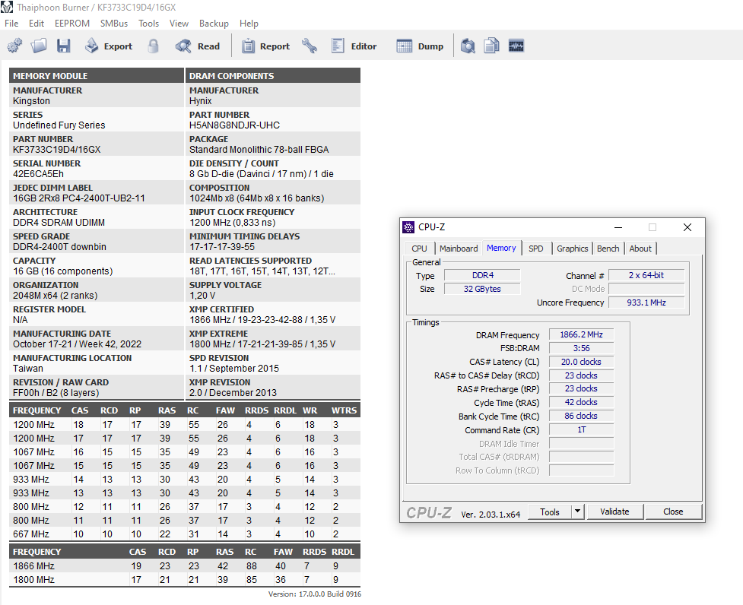Click the waveform monitor icon in toolbar

[x=516, y=46]
